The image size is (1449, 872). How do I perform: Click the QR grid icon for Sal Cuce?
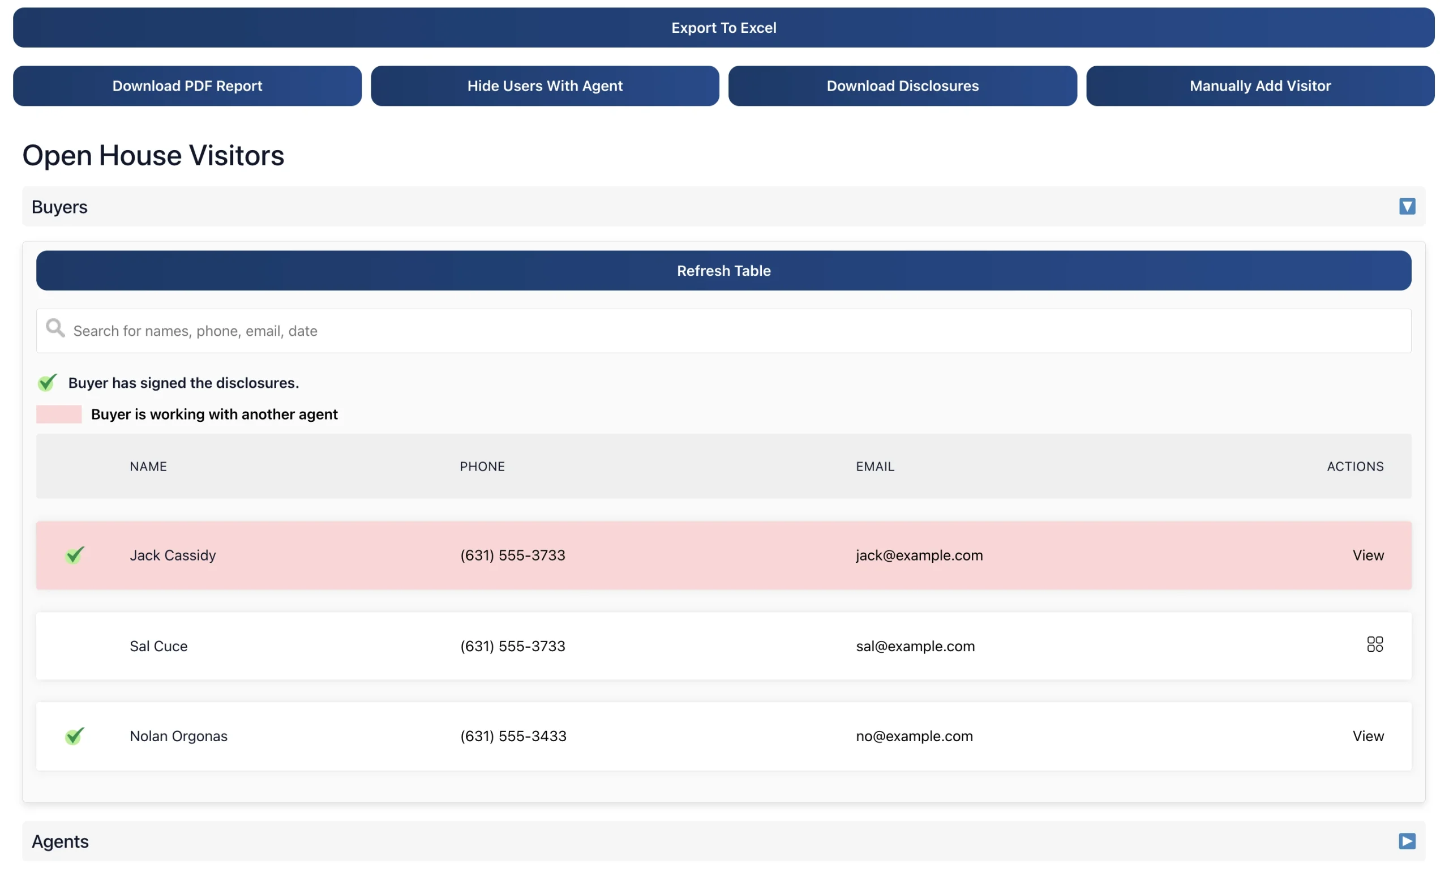coord(1374,644)
